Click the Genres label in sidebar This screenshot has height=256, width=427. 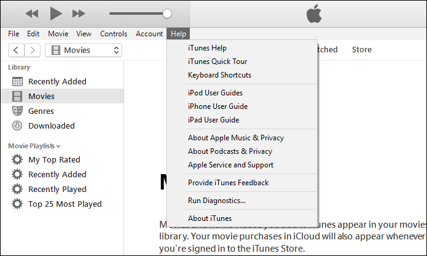click(x=41, y=111)
